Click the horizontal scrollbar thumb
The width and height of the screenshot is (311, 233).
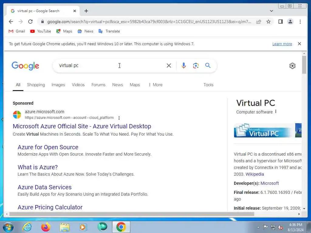click(x=132, y=214)
